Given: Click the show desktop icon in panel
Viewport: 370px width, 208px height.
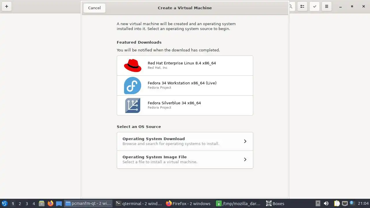Looking at the screenshot, I should point(59,203).
